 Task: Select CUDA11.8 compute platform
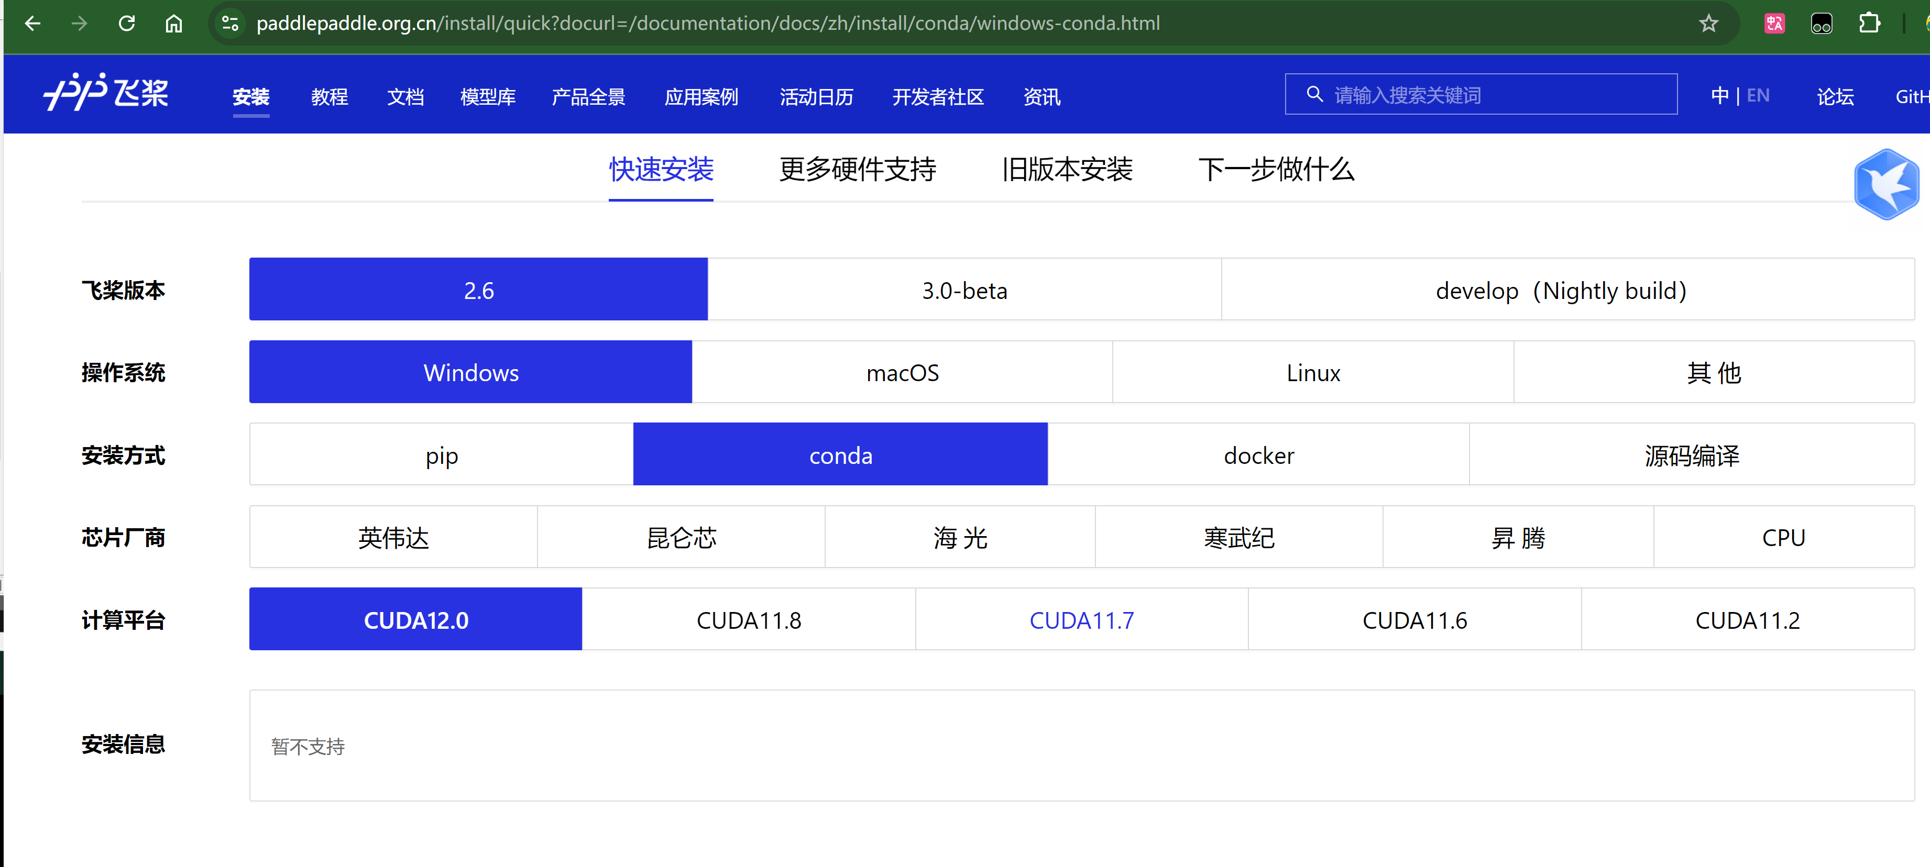click(x=749, y=619)
